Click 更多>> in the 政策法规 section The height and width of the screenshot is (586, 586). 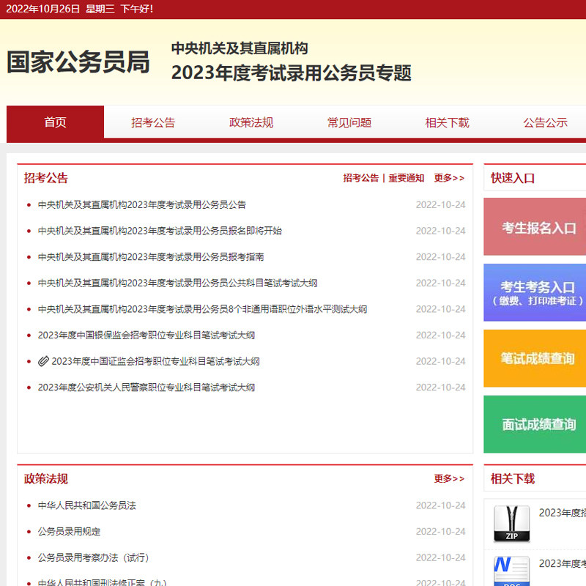point(449,478)
